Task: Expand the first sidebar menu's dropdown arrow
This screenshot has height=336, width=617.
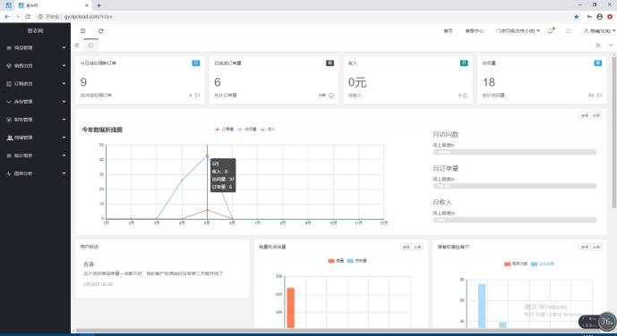Action: [x=64, y=48]
